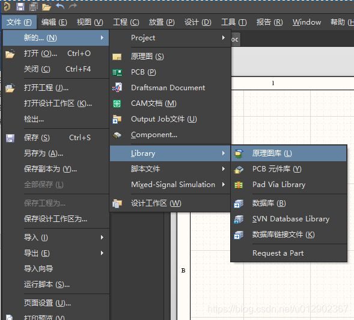
Task: Expand the Library submenu
Action: point(170,153)
